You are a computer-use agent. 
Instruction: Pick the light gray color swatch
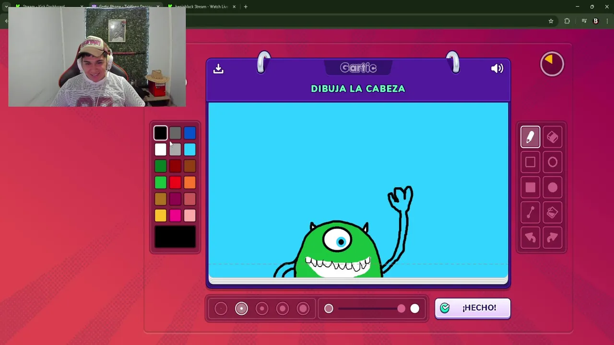point(175,149)
